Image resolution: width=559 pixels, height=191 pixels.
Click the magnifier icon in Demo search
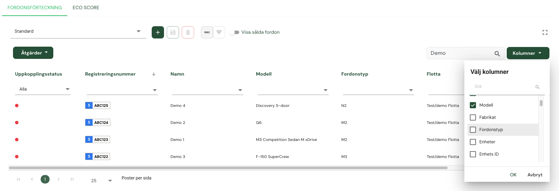(x=497, y=53)
